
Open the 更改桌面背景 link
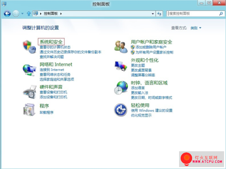(x=141, y=70)
